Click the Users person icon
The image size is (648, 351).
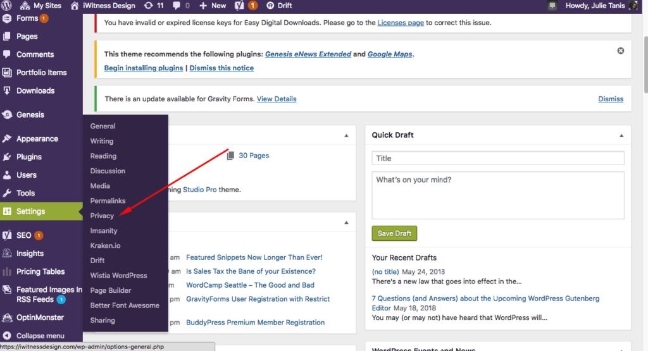click(6, 175)
